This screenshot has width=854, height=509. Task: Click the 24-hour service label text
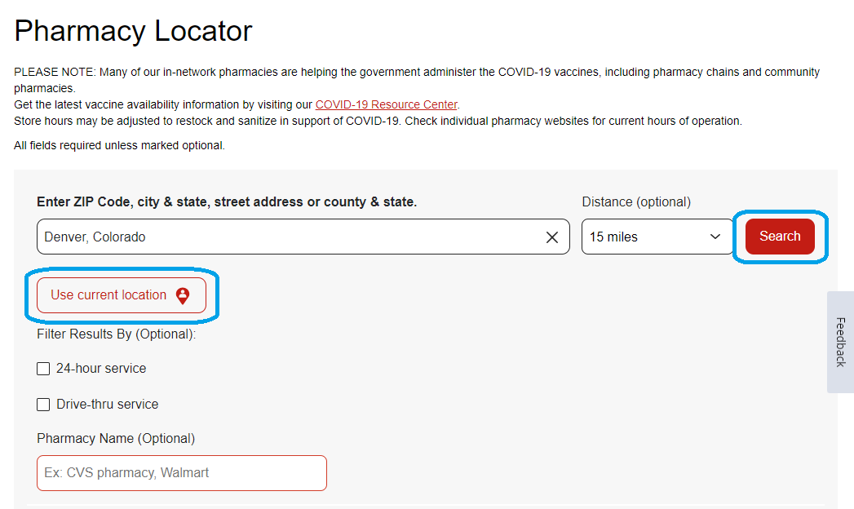[101, 369]
